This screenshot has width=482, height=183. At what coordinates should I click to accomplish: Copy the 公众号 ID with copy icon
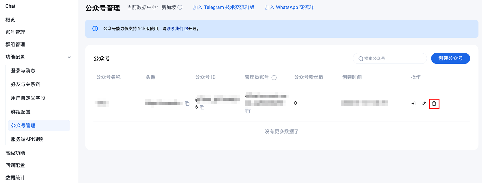202,107
